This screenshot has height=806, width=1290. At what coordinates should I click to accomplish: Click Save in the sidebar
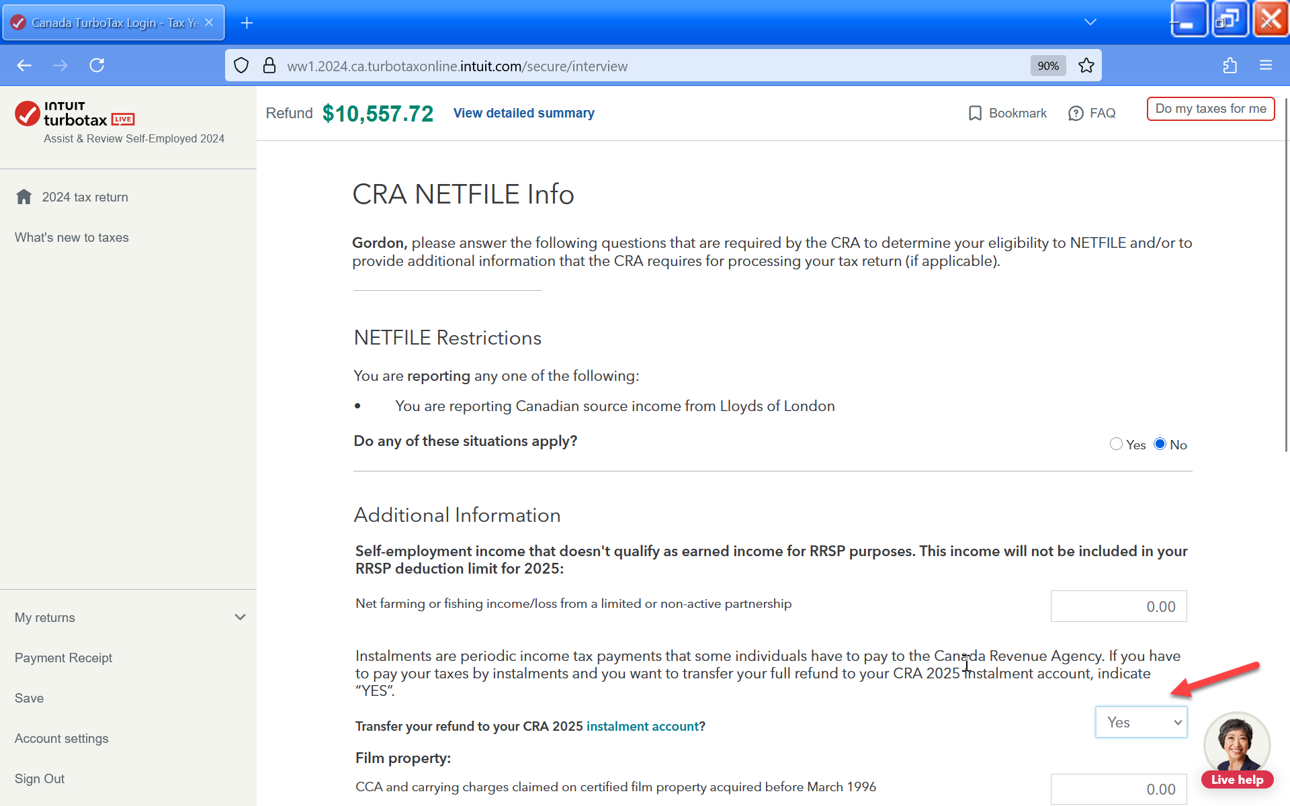(x=29, y=698)
